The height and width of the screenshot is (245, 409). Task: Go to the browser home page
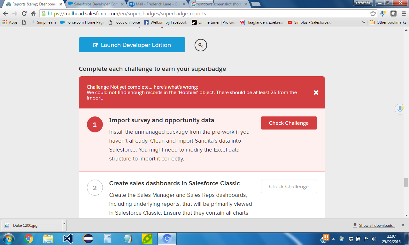point(33,14)
